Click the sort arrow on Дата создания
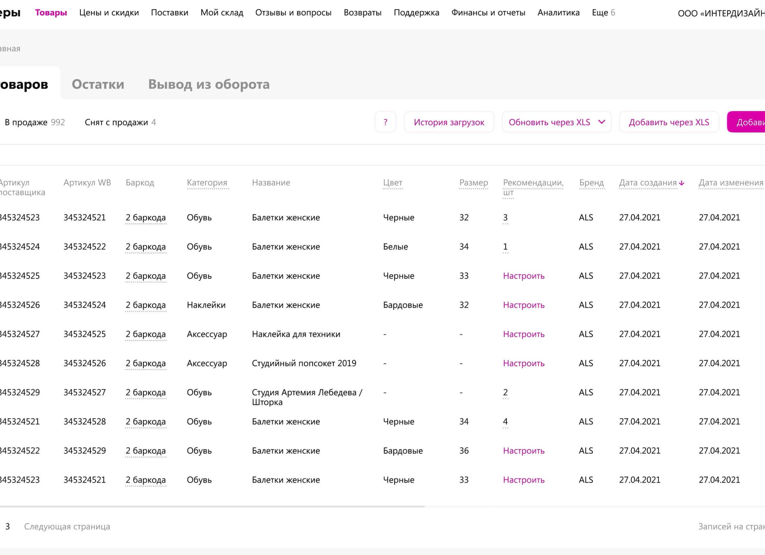Image resolution: width=765 pixels, height=555 pixels. pyautogui.click(x=682, y=183)
